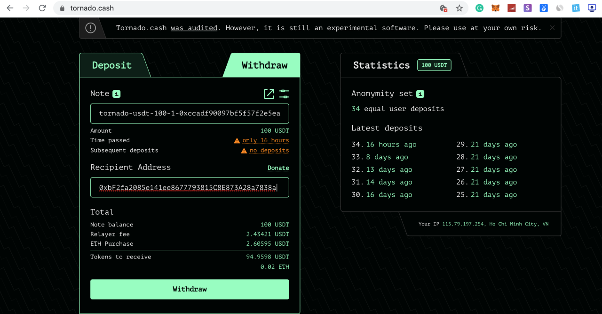Viewport: 602px width, 314px height.
Task: Focus the Recipient Address input
Action: coord(190,187)
